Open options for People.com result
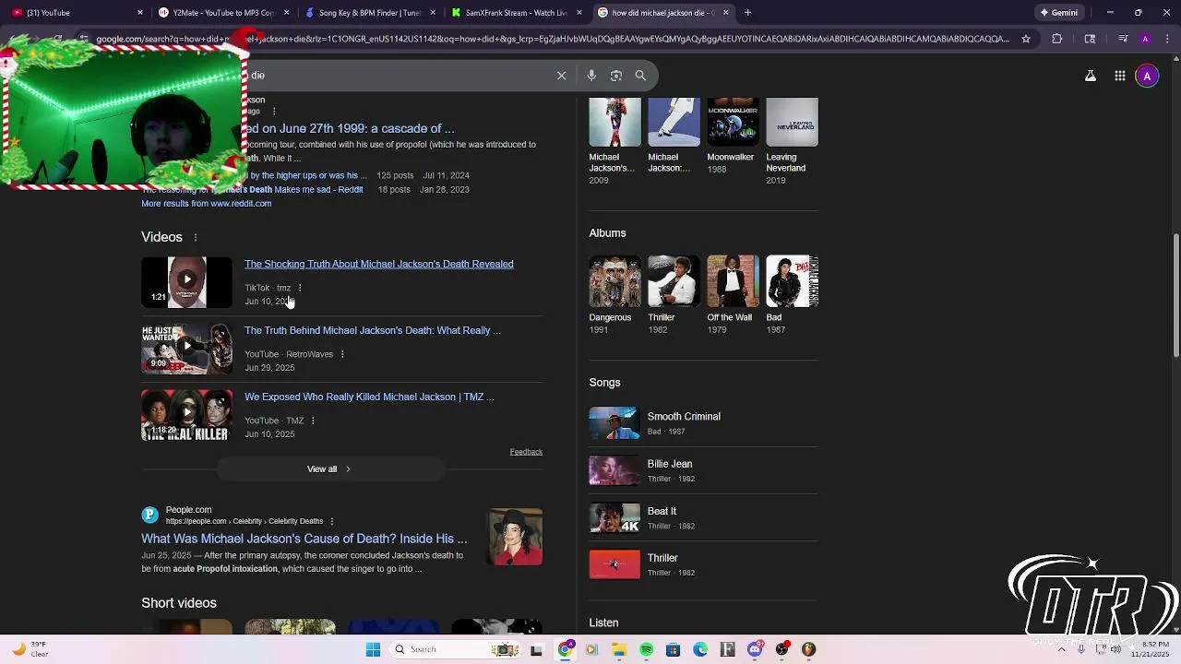The width and height of the screenshot is (1181, 664). pyautogui.click(x=332, y=521)
